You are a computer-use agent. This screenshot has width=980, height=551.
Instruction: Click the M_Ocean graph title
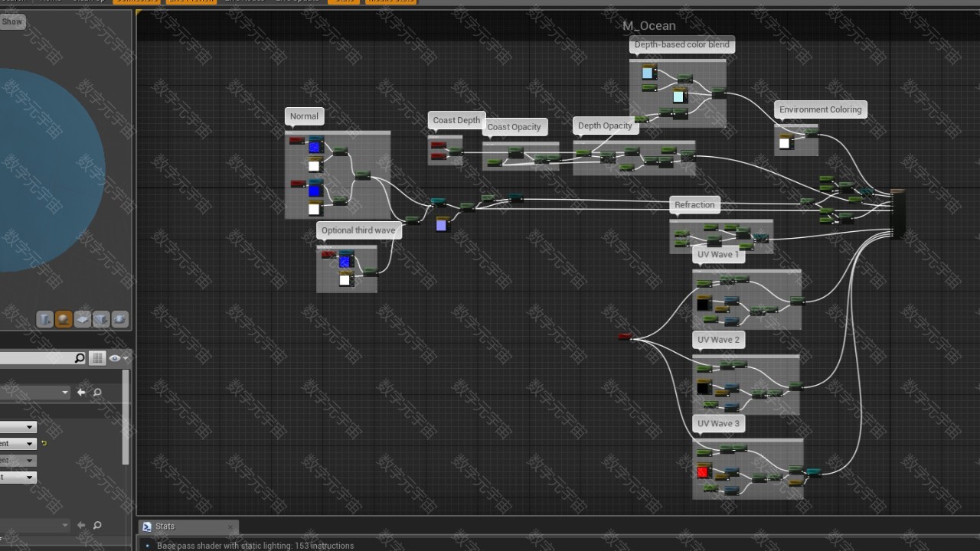(649, 26)
